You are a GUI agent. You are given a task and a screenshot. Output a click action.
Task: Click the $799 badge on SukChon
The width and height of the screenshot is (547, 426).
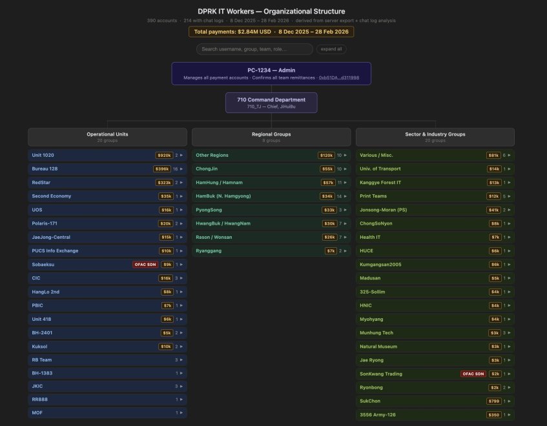[x=494, y=401]
